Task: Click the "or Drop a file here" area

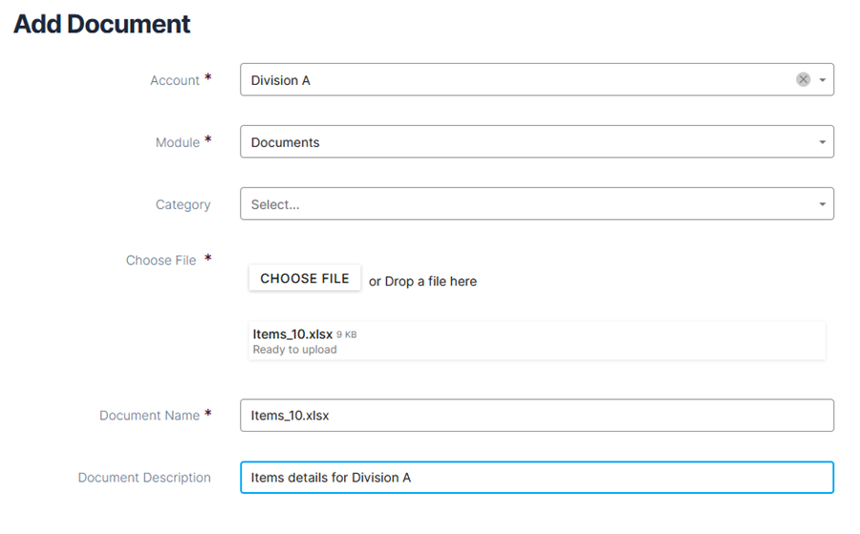Action: (x=423, y=281)
